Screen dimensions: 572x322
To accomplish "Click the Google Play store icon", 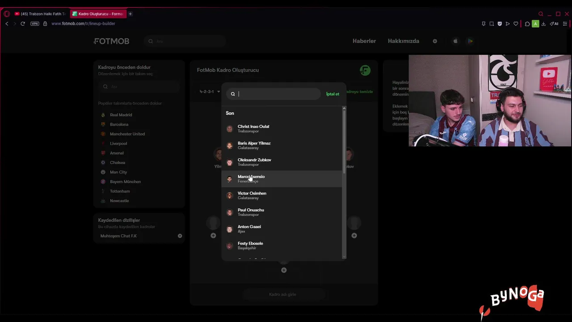I will 470,41.
